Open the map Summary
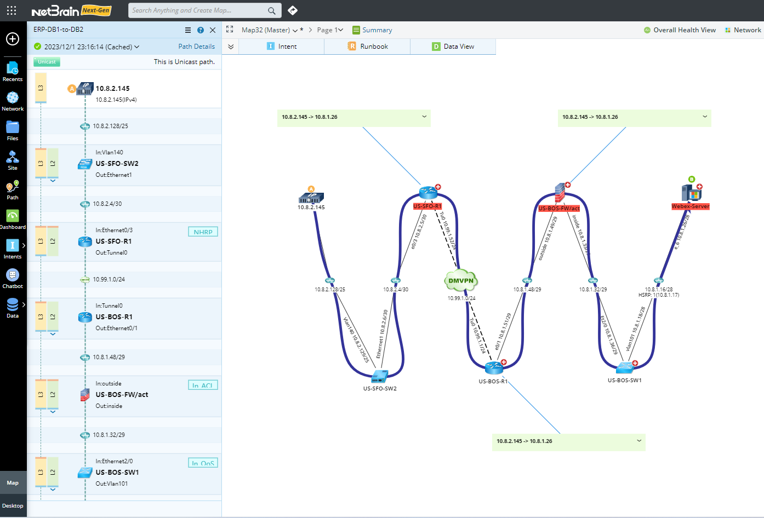The image size is (764, 518). point(372,30)
